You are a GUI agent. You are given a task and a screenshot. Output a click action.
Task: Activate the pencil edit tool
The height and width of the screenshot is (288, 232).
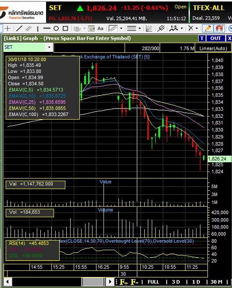pos(207,29)
